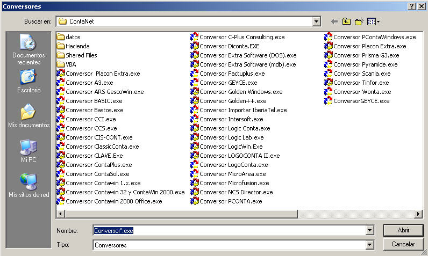428x256 pixels.
Task: Select ConversorGEYCE.exe icon
Action: tap(329, 101)
